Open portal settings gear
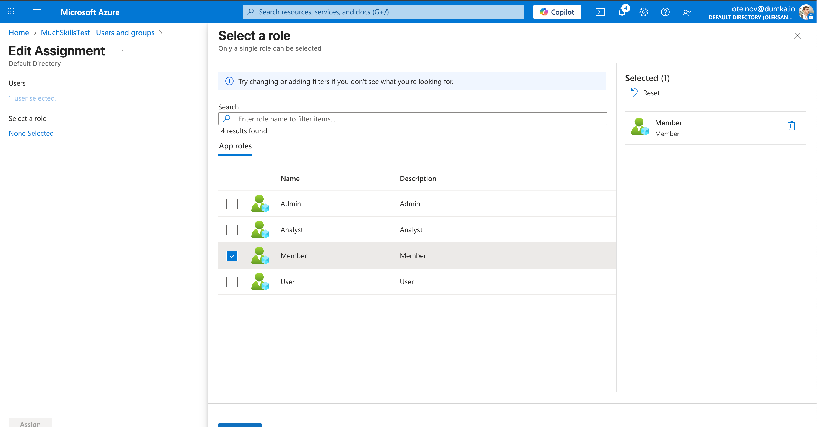The width and height of the screenshot is (817, 427). [643, 12]
